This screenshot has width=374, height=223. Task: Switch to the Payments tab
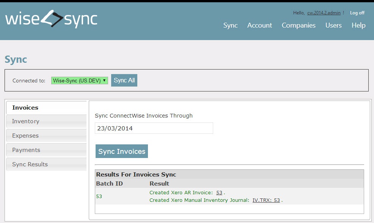[x=46, y=150]
